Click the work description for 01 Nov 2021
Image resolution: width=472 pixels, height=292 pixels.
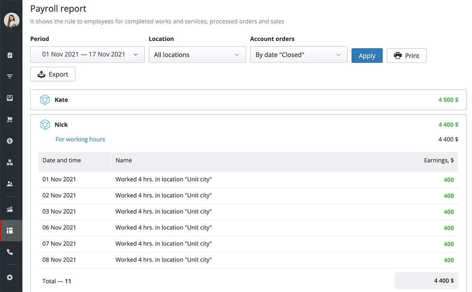pyautogui.click(x=164, y=179)
